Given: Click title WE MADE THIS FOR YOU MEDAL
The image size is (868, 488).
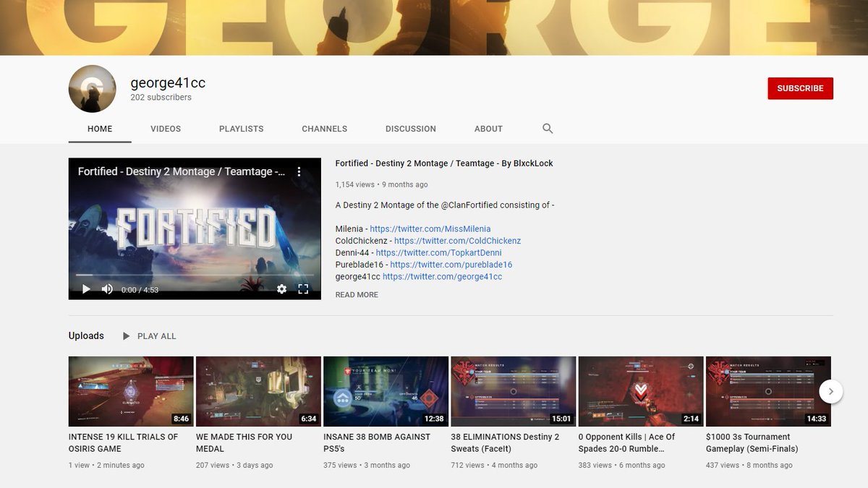Looking at the screenshot, I should pyautogui.click(x=244, y=442).
